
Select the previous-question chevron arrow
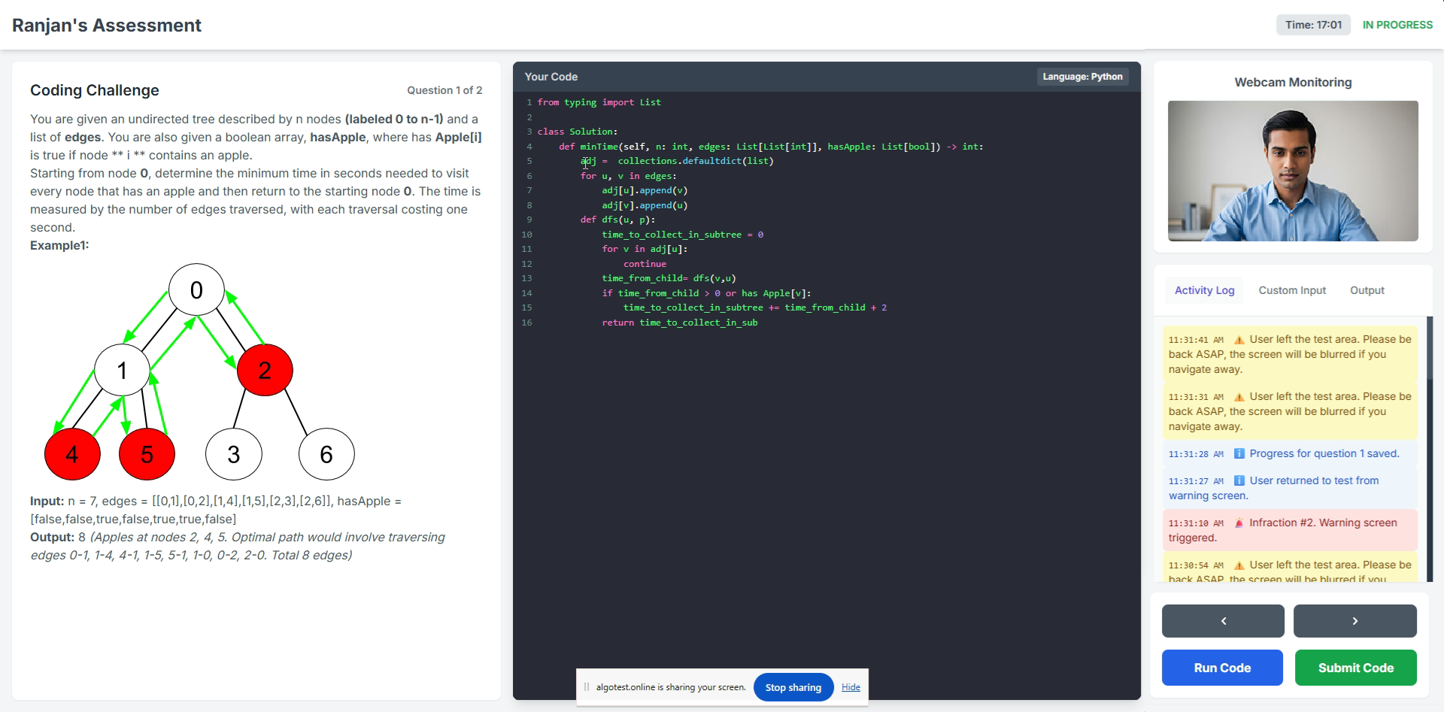(x=1222, y=621)
